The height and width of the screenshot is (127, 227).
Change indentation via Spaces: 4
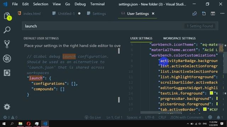tap(134, 117)
